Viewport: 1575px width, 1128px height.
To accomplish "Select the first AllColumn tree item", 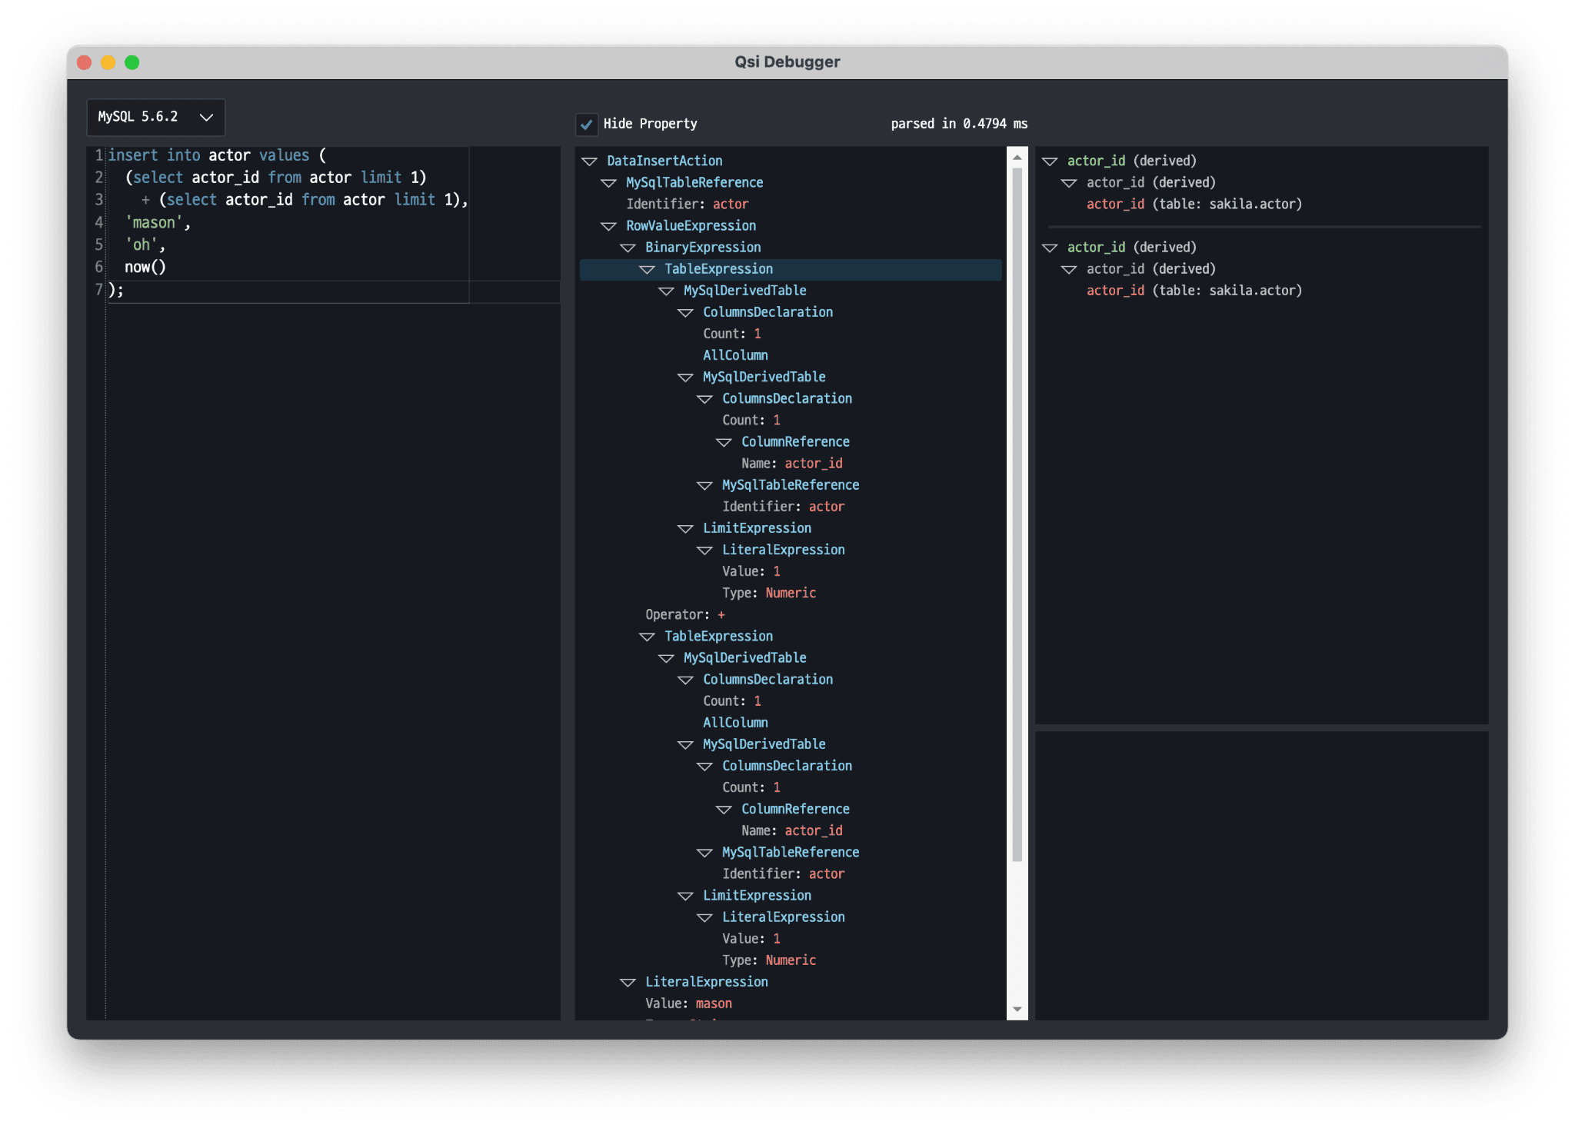I will pos(735,355).
